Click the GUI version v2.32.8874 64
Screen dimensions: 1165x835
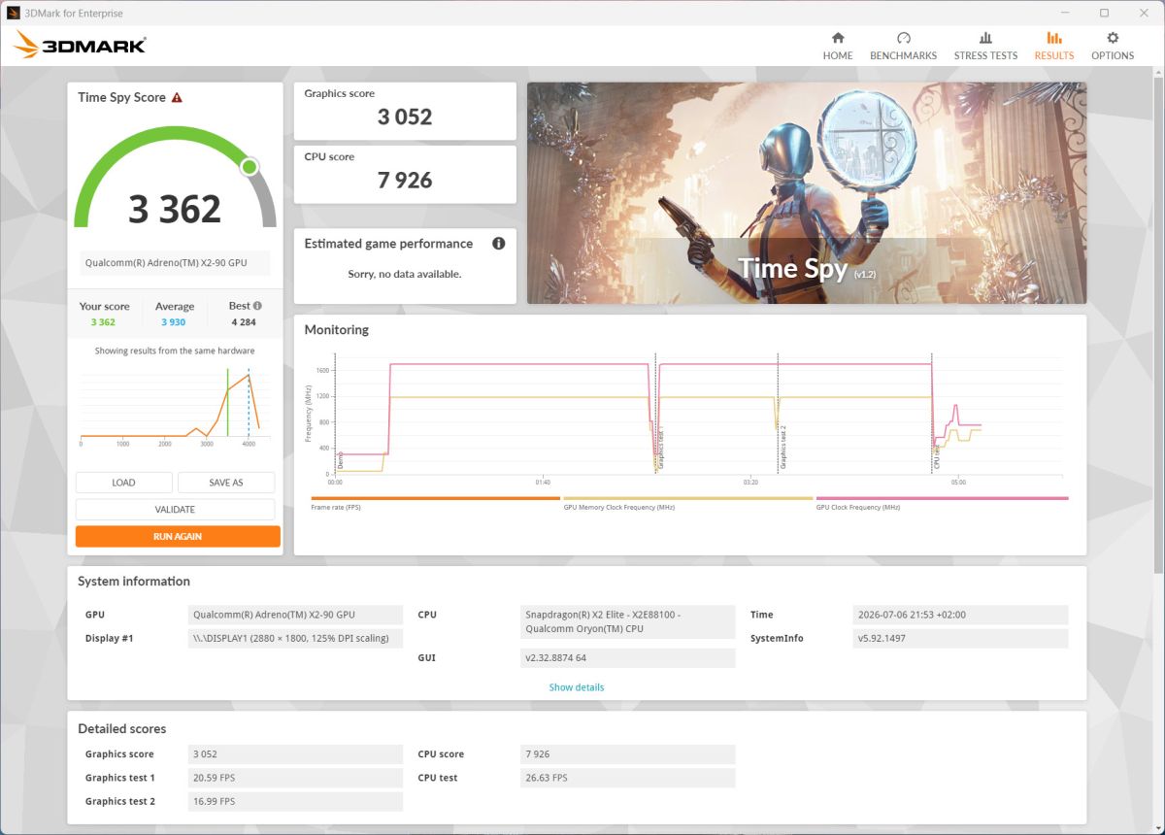coord(628,658)
